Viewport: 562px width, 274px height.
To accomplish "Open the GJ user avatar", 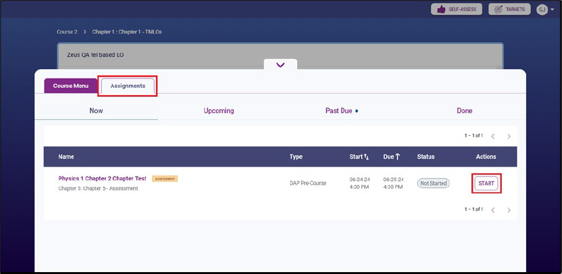I will tap(541, 9).
